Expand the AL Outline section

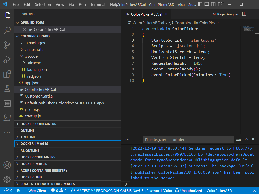[x=68, y=151]
